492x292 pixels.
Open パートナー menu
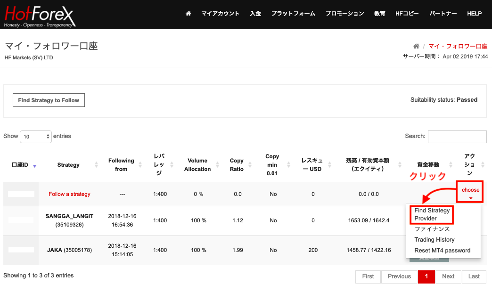point(443,14)
